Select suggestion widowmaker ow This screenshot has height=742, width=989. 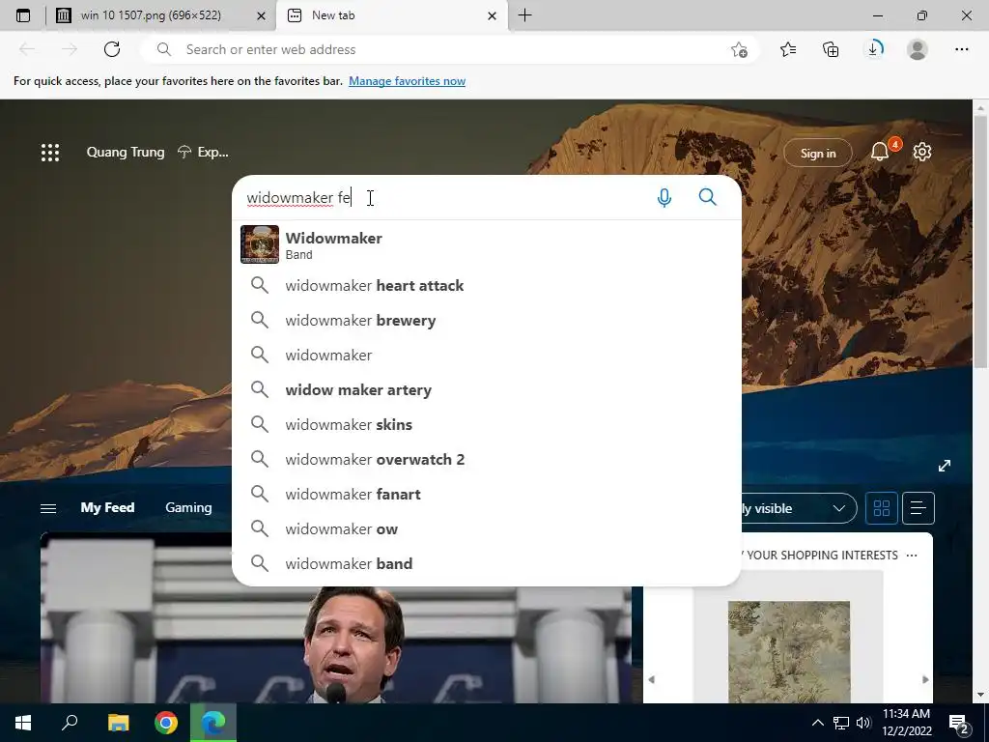click(x=487, y=528)
